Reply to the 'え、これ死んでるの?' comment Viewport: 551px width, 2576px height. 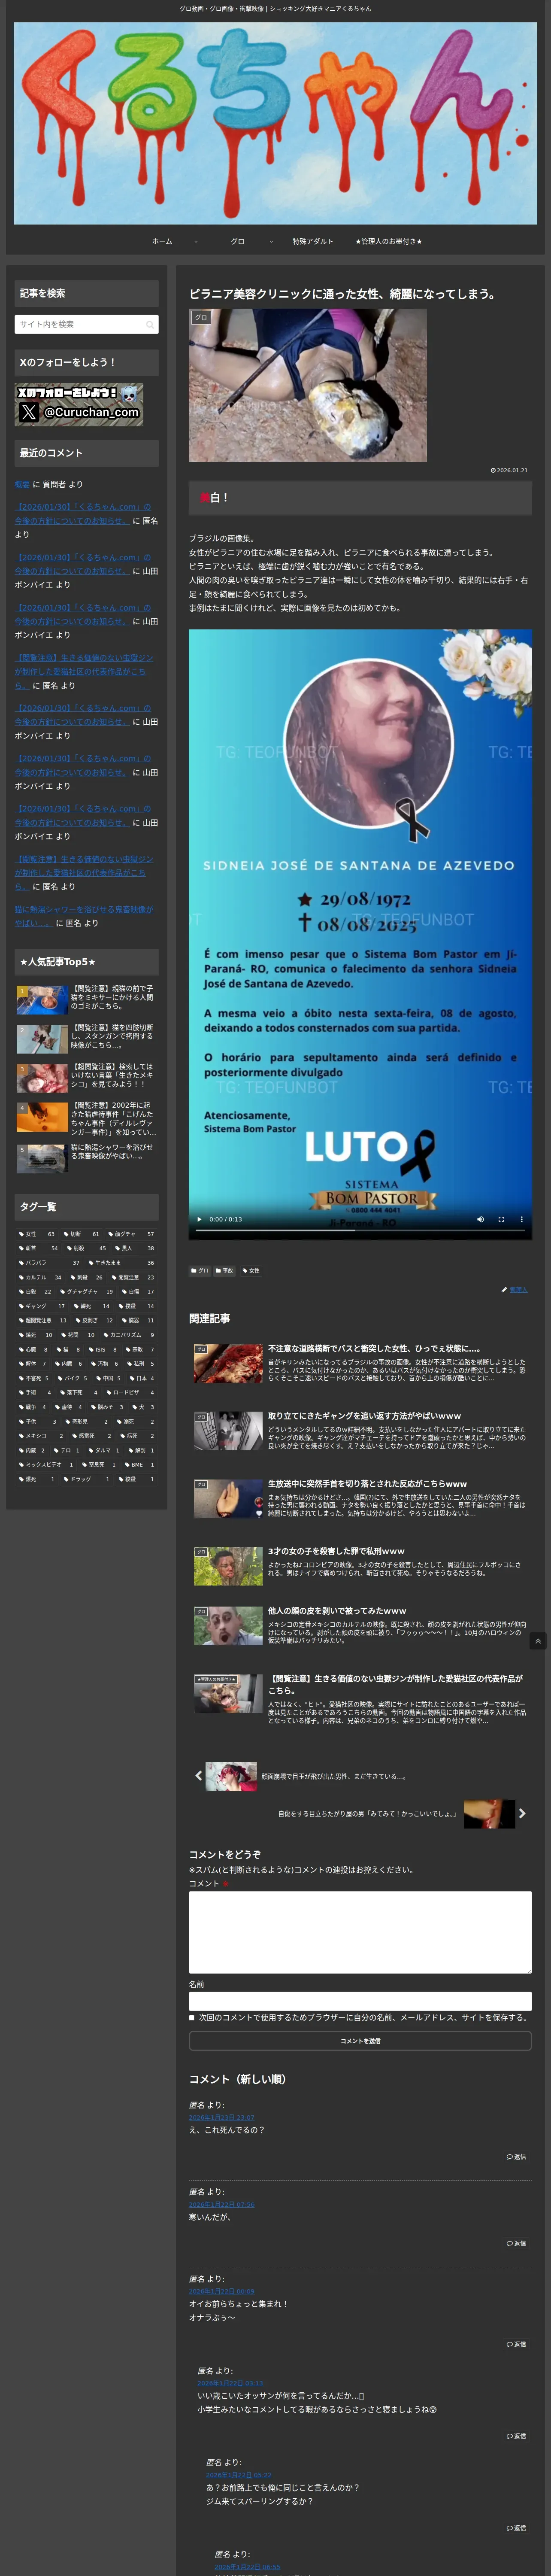click(516, 2157)
